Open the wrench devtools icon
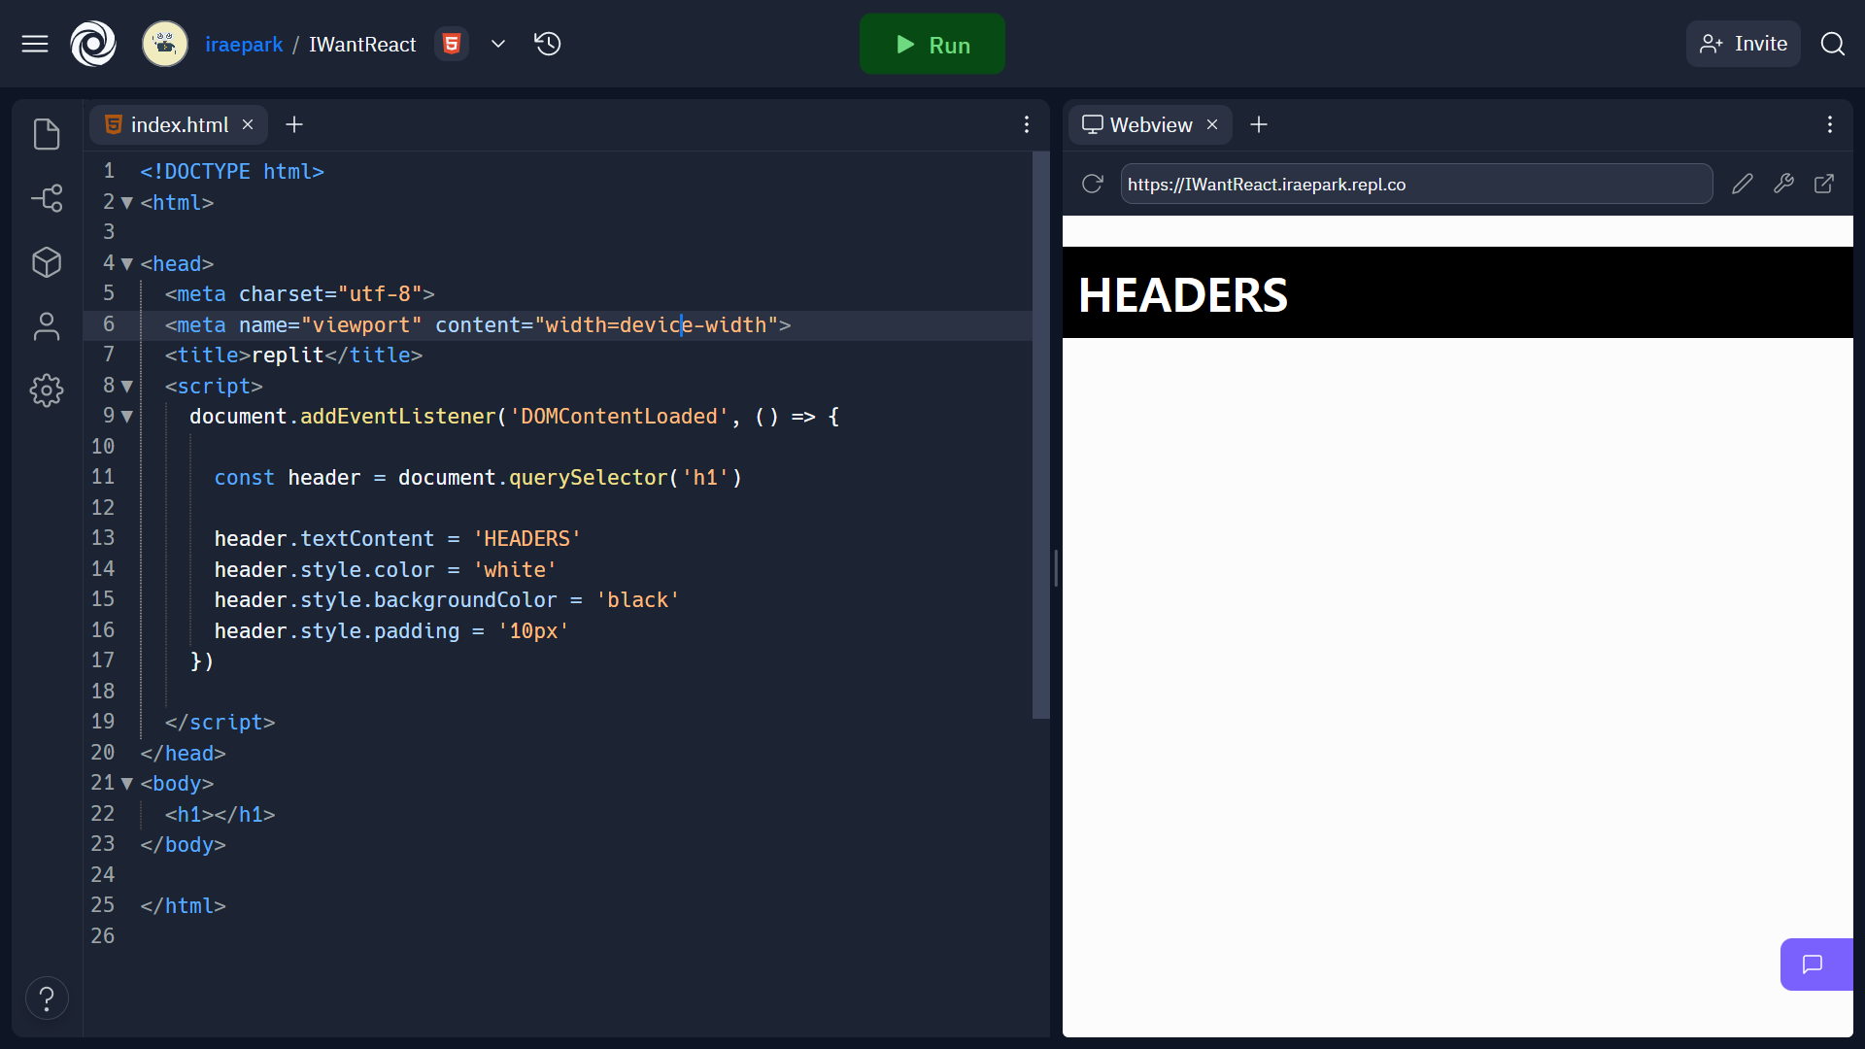This screenshot has height=1049, width=1865. click(1783, 184)
